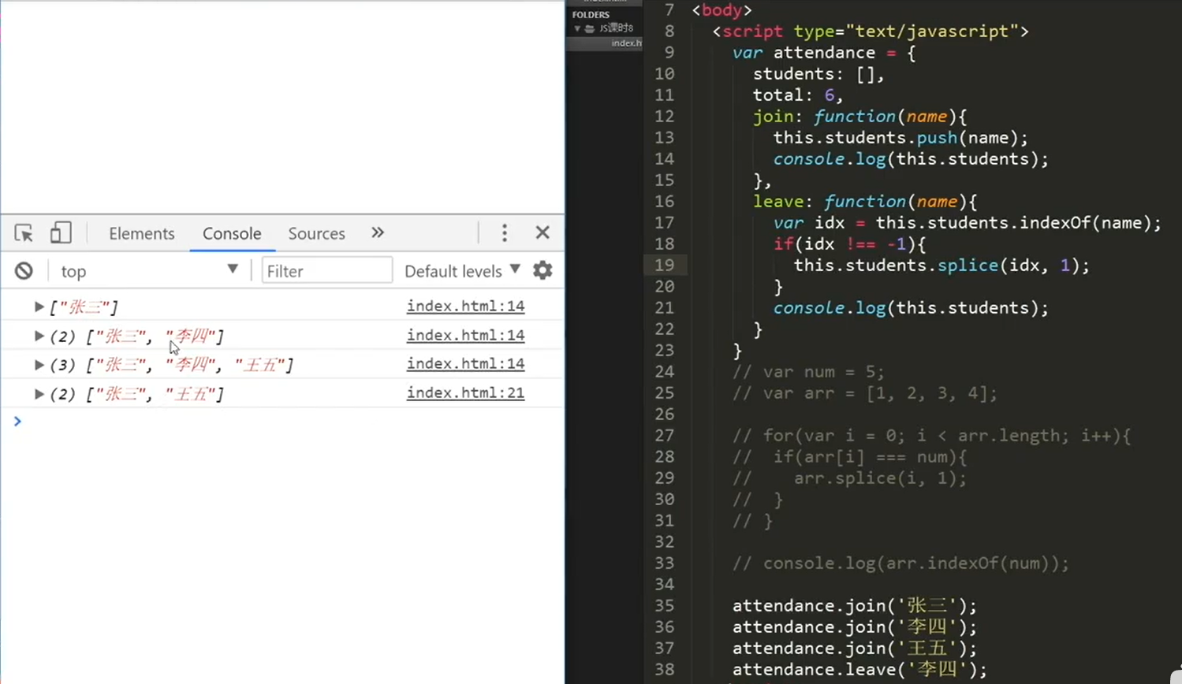
Task: Open the top context dropdown
Action: [149, 271]
